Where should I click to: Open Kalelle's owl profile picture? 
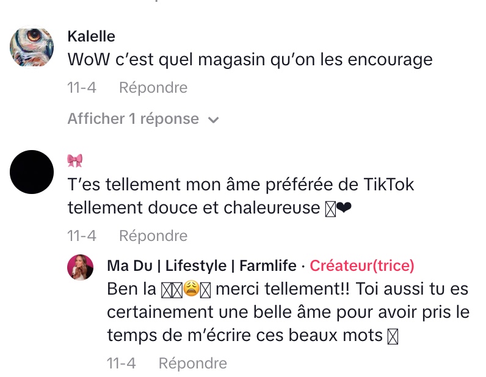click(32, 48)
